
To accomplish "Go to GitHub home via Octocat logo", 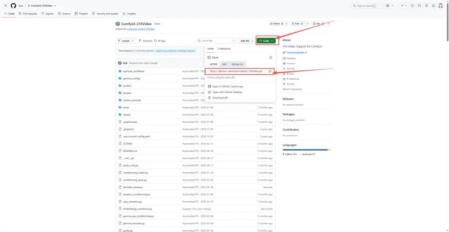I will coord(13,6).
